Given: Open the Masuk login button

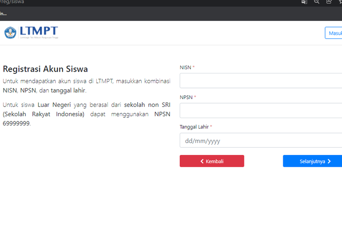Looking at the screenshot, I should pos(334,33).
